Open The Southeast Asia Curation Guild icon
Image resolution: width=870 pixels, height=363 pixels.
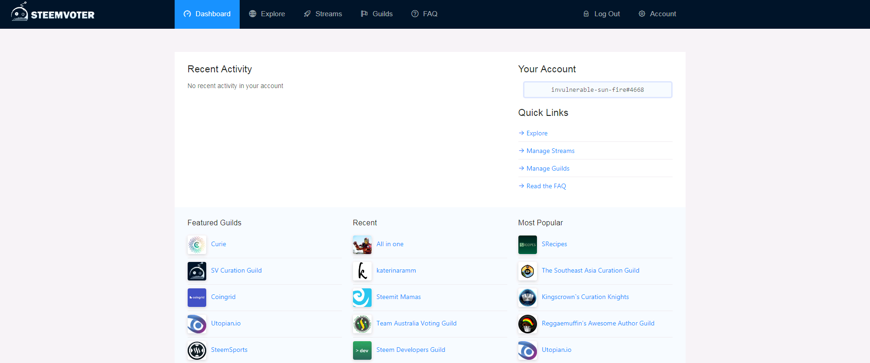coord(528,271)
